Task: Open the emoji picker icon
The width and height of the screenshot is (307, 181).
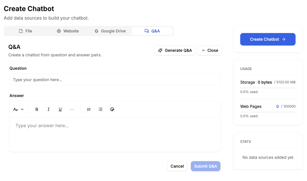Action: pyautogui.click(x=112, y=109)
